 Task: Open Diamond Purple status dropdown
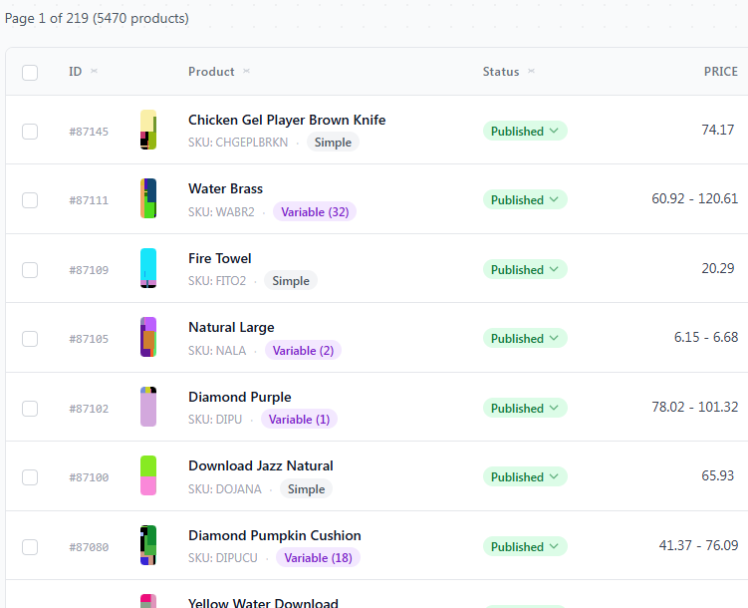525,408
